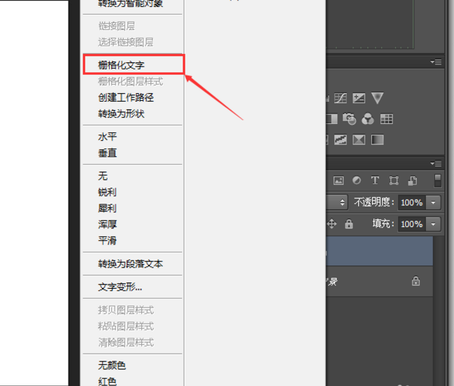Click the Background layer's lock icon
This screenshot has height=386, width=454.
tap(416, 281)
